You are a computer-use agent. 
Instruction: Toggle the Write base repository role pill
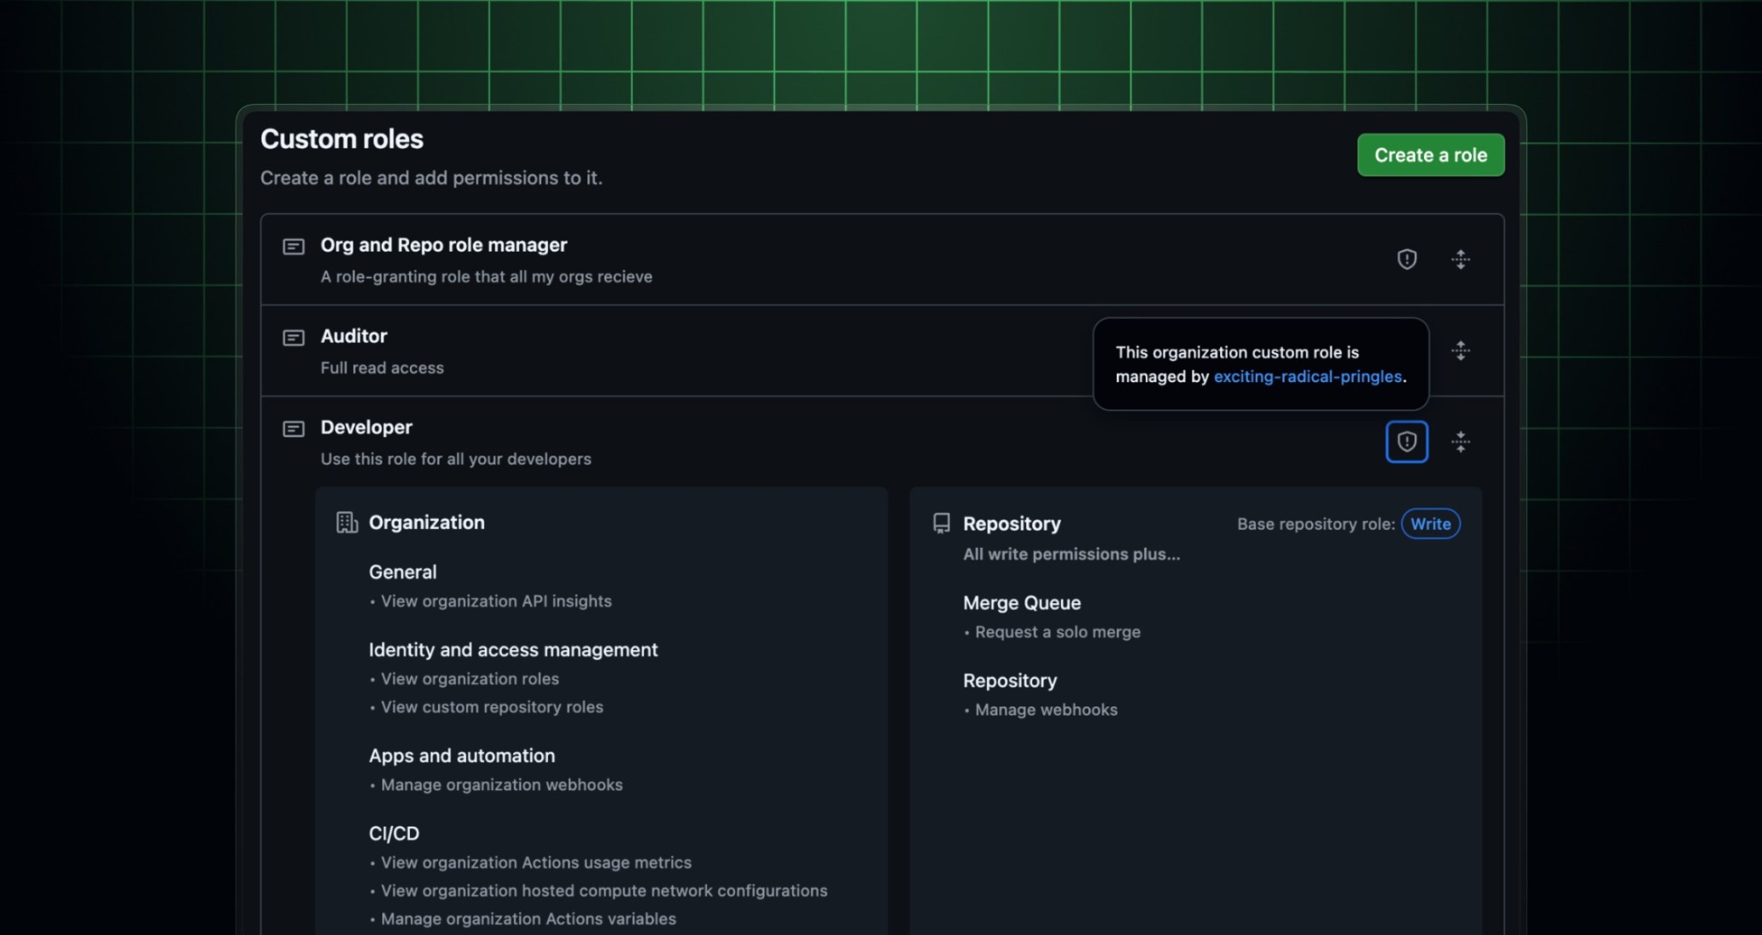pos(1431,523)
